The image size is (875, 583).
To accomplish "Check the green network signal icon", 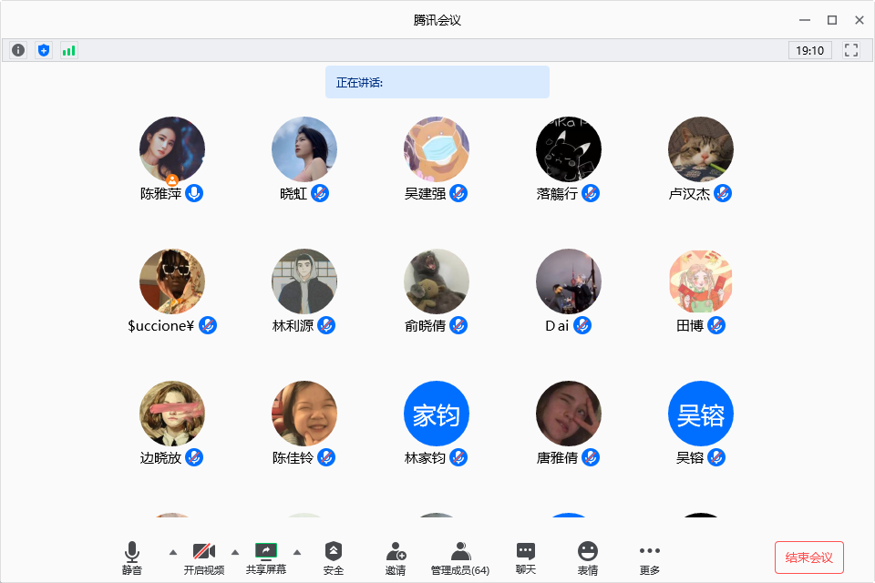I will click(x=69, y=50).
